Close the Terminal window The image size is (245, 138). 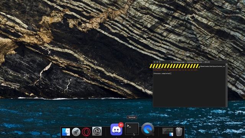pos(155,62)
